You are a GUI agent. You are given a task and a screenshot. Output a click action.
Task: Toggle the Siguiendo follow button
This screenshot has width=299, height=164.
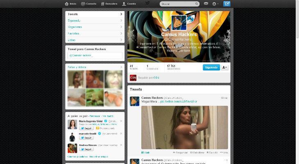coord(211,67)
